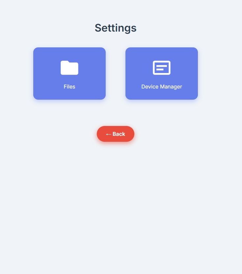The image size is (242, 274).
Task: Tap the blue tile labeled Device Manager
Action: coord(162,73)
